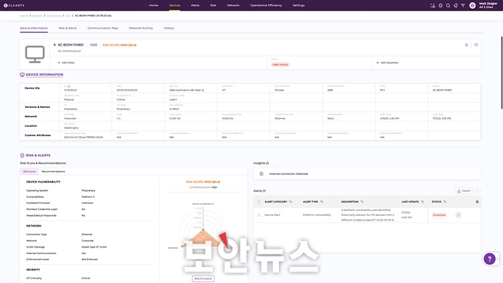
Task: Click the Claroty logo in the header
Action: (14, 5)
